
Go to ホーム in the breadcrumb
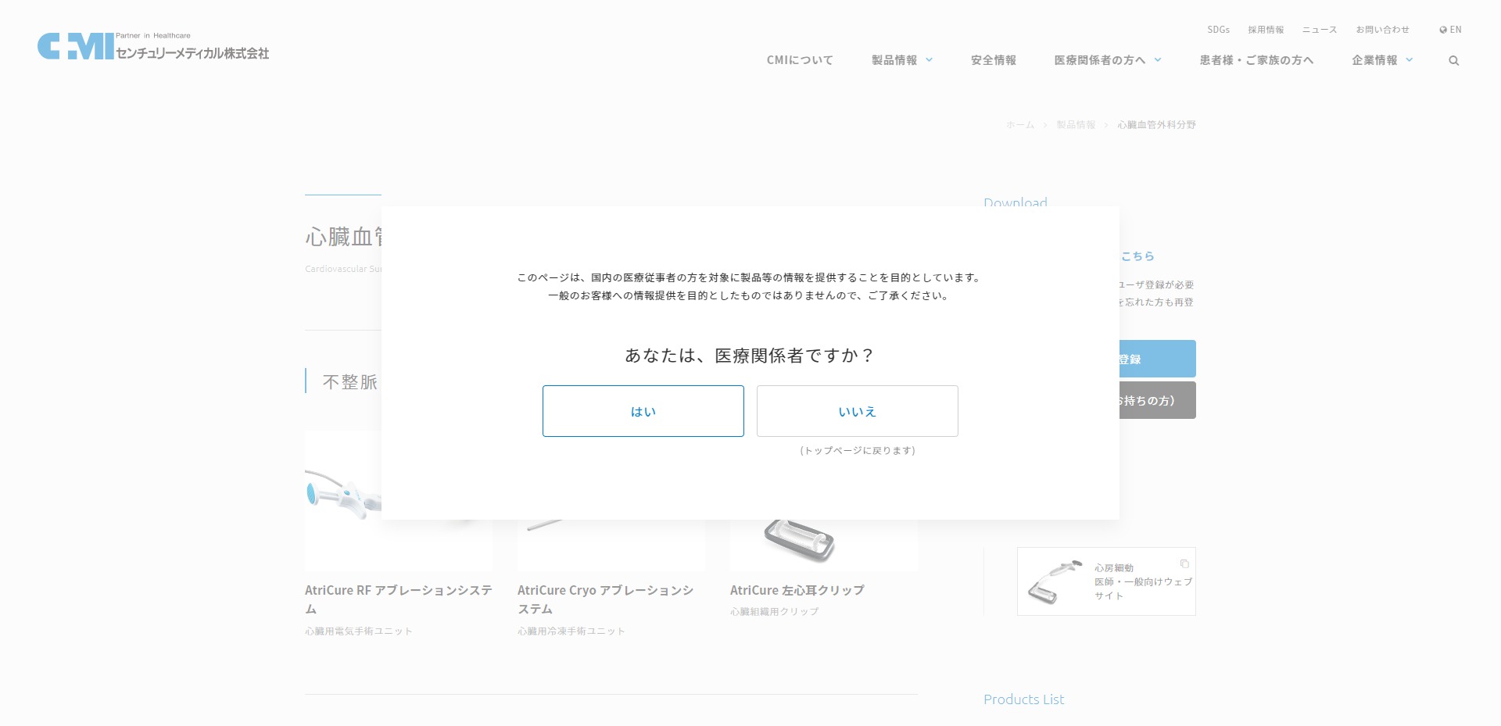pos(1020,125)
